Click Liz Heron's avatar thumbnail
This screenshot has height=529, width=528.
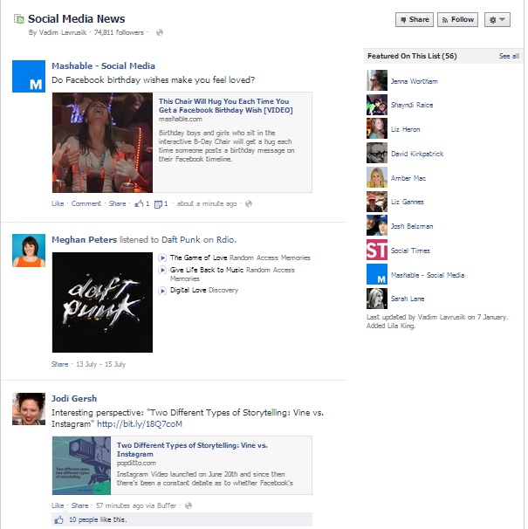[377, 128]
